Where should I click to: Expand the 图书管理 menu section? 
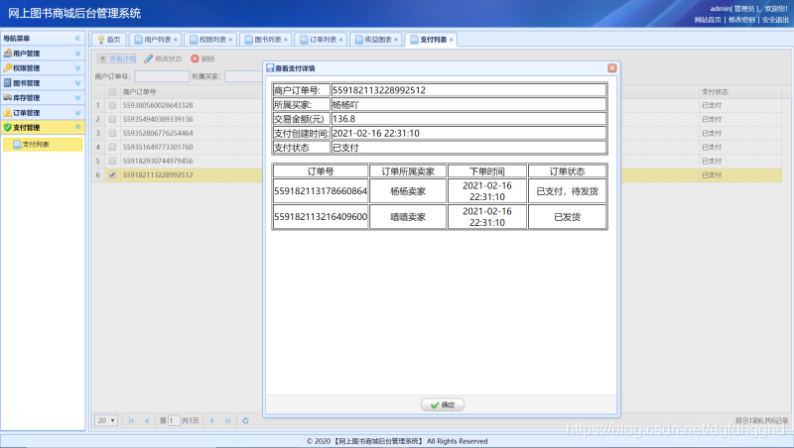tap(77, 83)
